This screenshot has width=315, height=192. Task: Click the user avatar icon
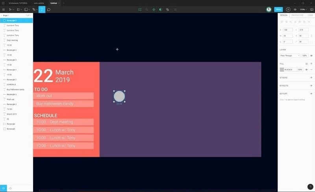(269, 9)
